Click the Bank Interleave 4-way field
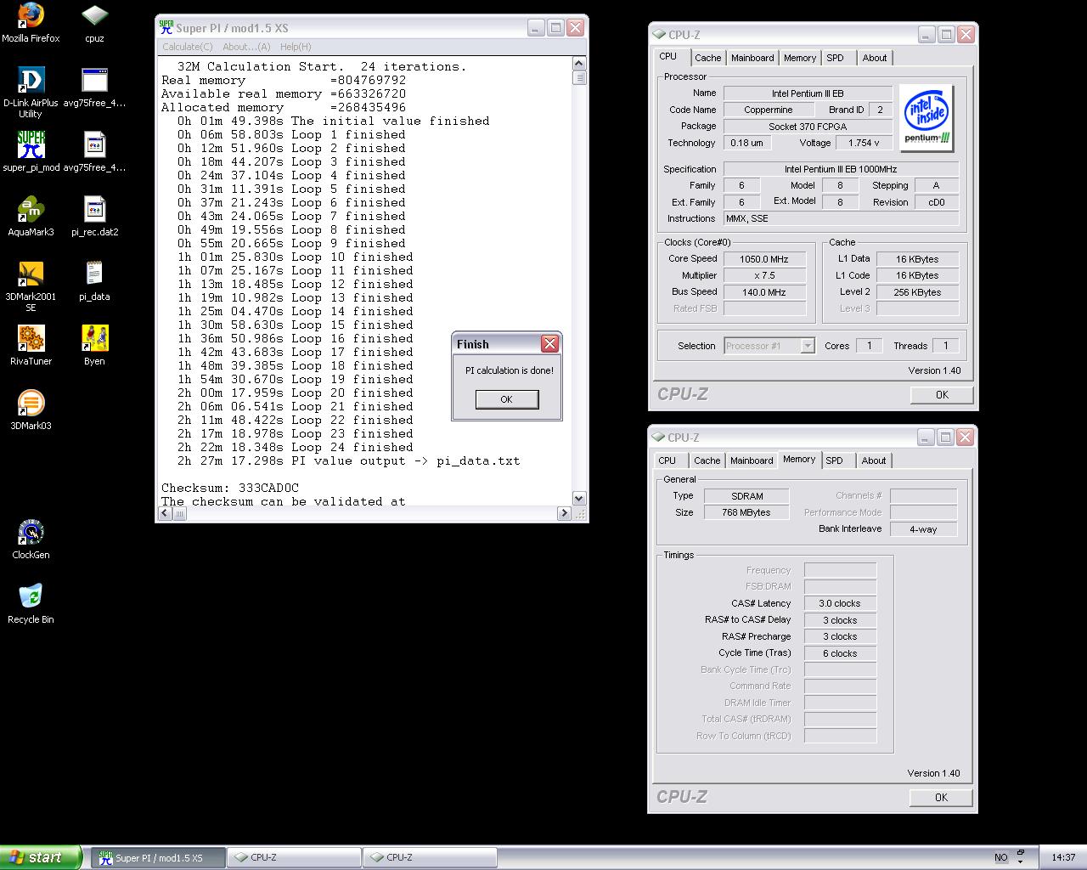 [x=923, y=529]
